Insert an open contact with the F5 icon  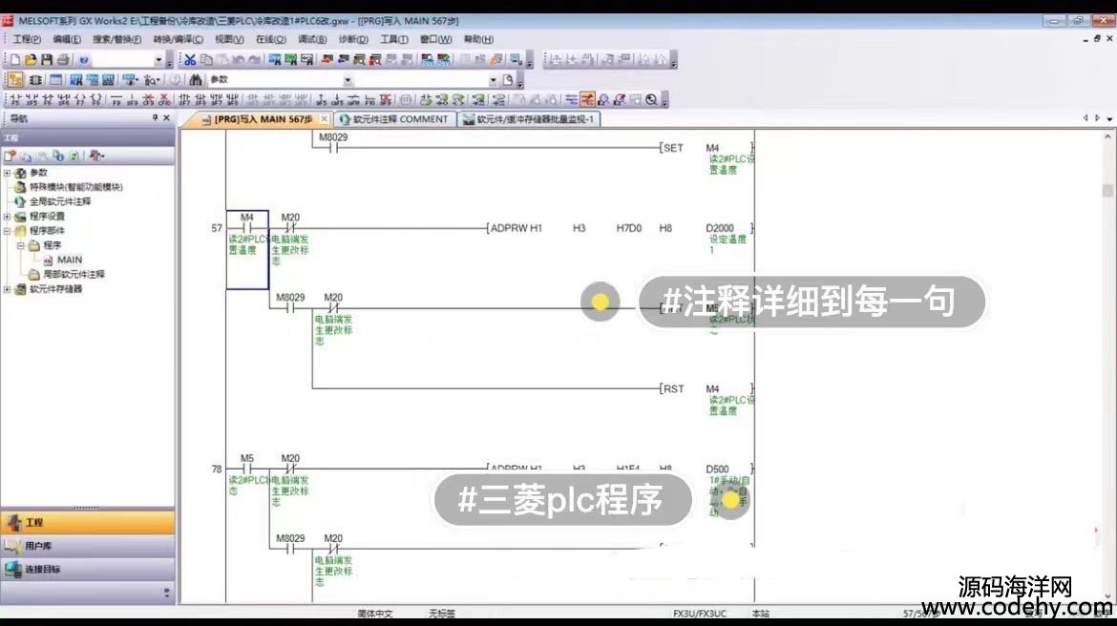pyautogui.click(x=15, y=99)
